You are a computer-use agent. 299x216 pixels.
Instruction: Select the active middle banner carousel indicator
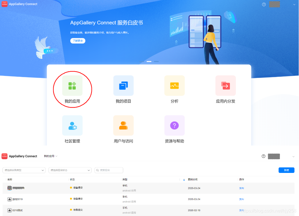point(149,61)
